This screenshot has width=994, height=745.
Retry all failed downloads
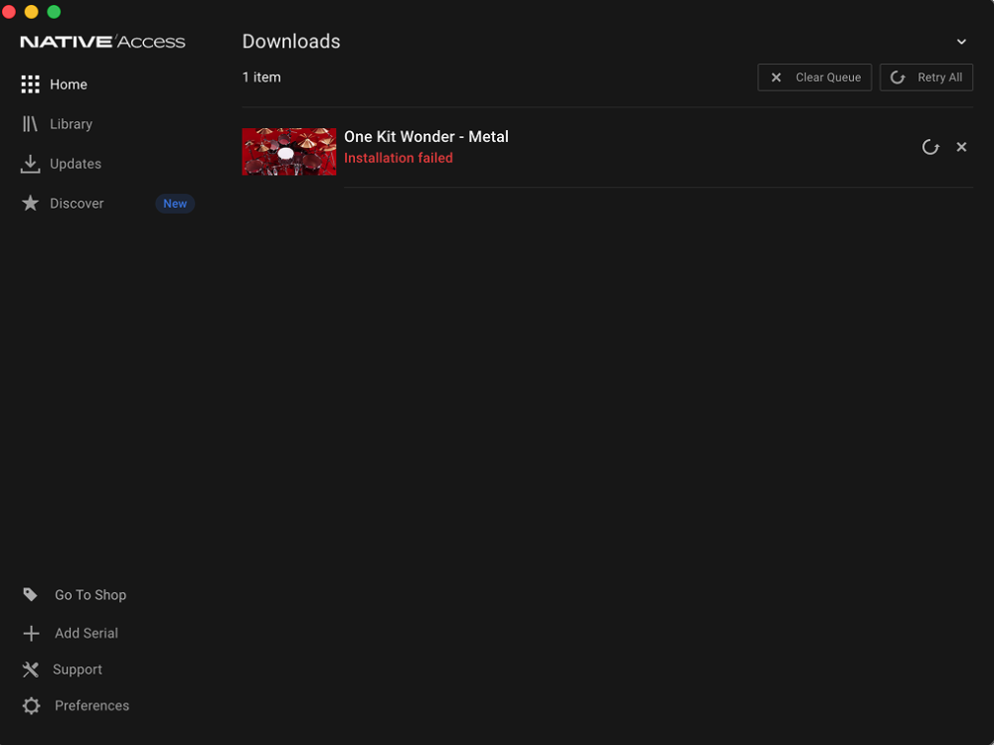coord(926,77)
